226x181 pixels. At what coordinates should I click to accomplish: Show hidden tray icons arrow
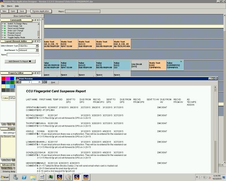point(197,177)
